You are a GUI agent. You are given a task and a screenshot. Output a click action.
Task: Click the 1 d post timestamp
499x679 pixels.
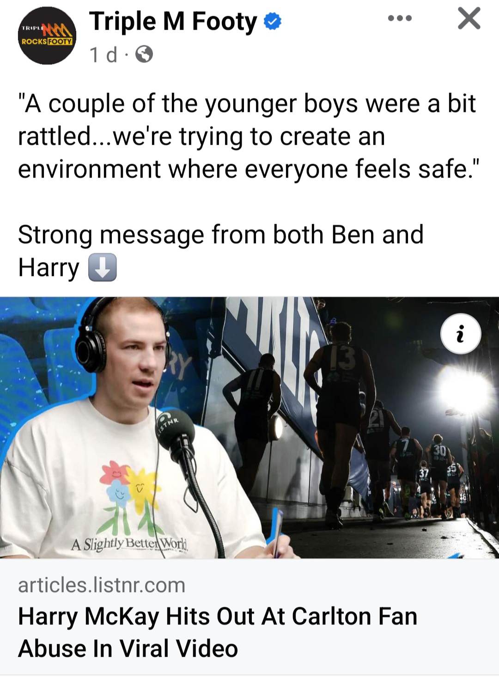[103, 55]
